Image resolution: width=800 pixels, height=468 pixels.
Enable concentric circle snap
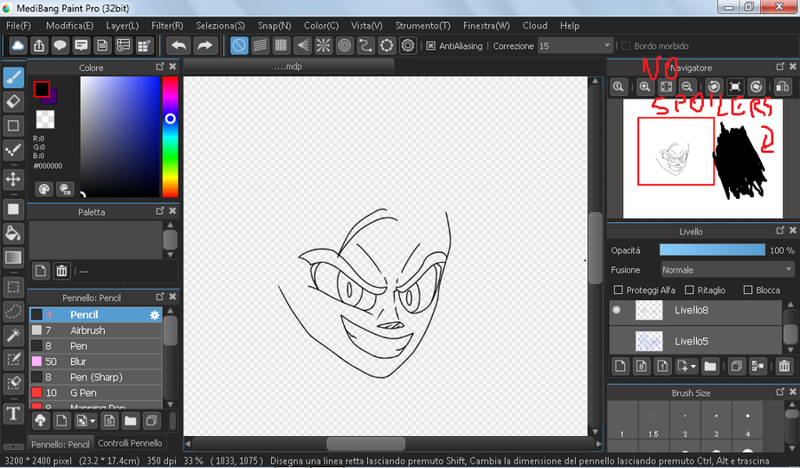[x=345, y=46]
